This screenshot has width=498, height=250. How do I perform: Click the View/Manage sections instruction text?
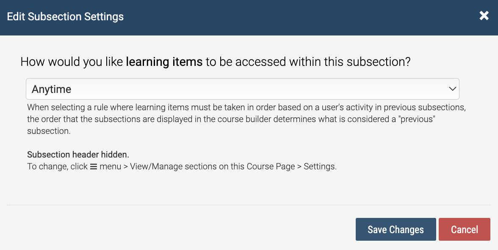point(213,166)
